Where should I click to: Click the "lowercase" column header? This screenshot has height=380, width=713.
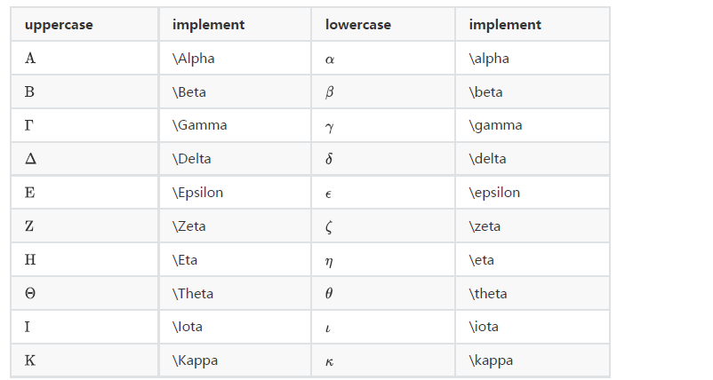[357, 25]
